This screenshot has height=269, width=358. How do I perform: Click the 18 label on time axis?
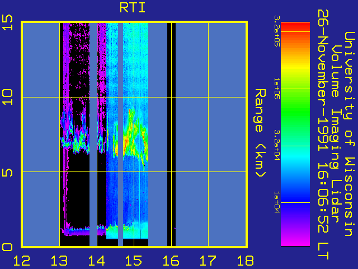246,261
